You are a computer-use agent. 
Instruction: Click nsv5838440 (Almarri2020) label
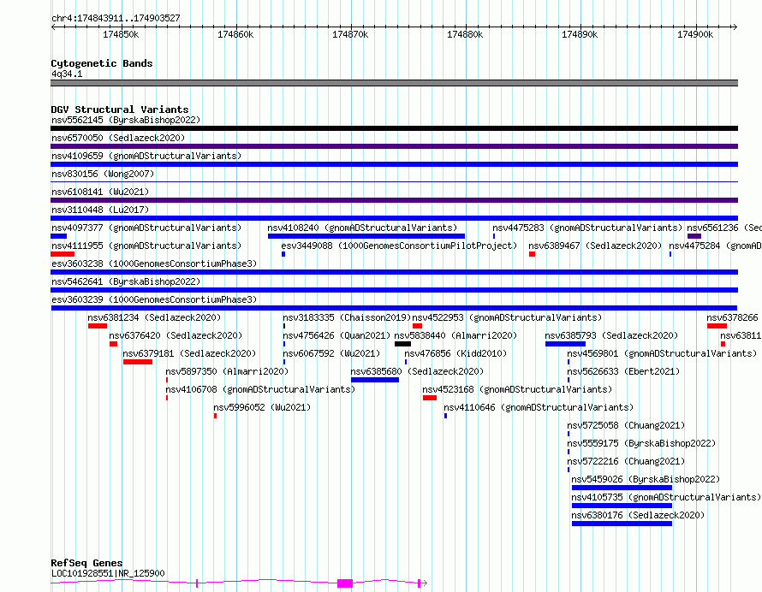455,335
